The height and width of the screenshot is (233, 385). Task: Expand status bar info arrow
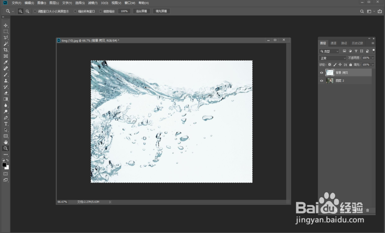pyautogui.click(x=110, y=202)
